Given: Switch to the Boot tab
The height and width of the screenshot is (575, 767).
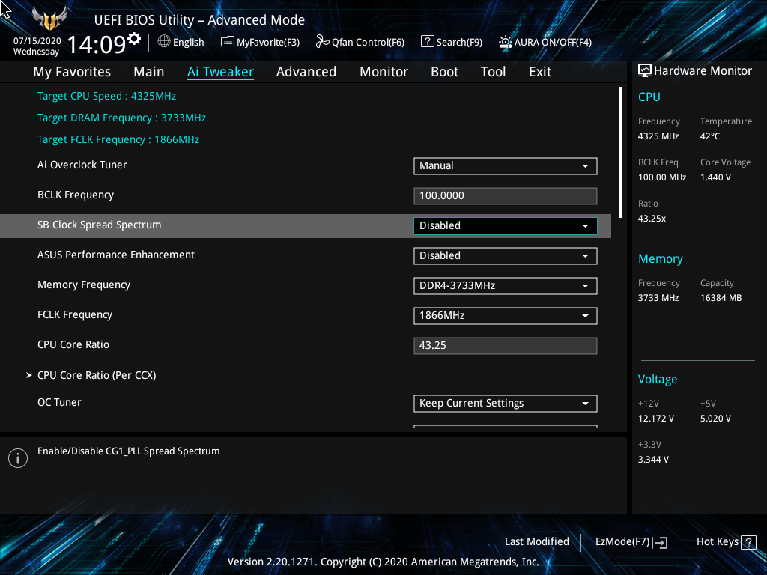Looking at the screenshot, I should pyautogui.click(x=445, y=72).
